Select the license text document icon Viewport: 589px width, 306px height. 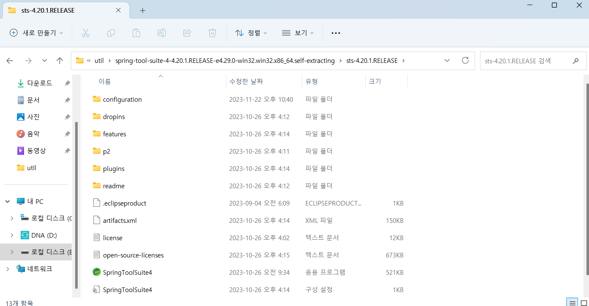(x=97, y=238)
